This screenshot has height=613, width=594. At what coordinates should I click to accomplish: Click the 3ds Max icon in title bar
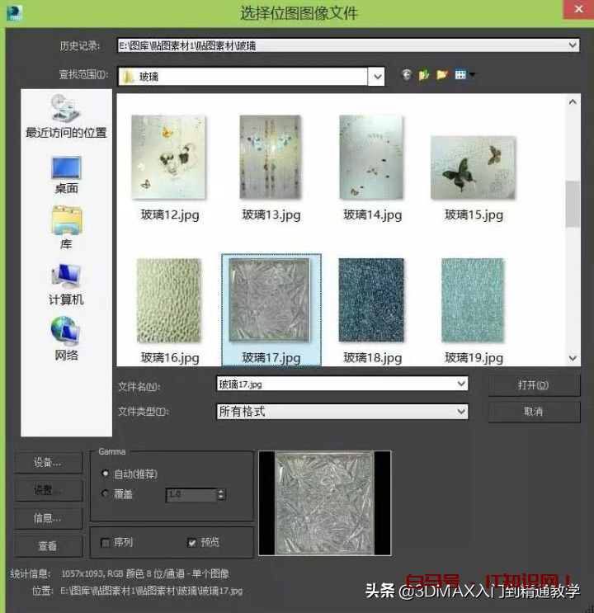[x=14, y=13]
